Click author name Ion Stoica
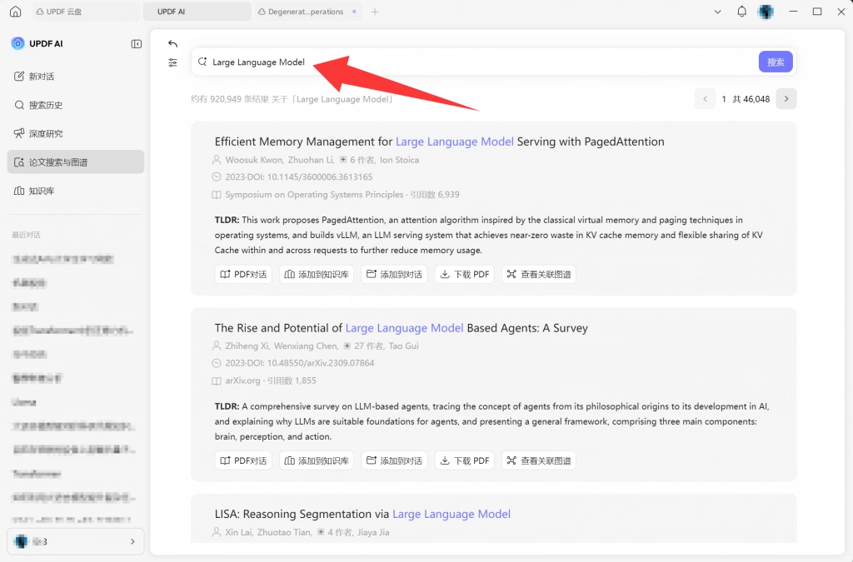853x562 pixels. point(399,160)
